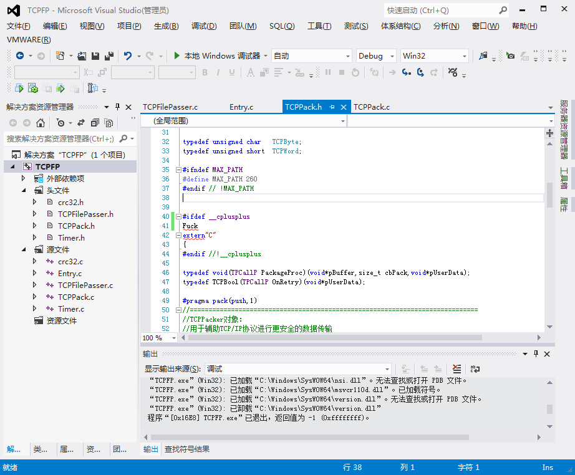The height and width of the screenshot is (475, 575).
Task: Toggle pin on the TCPPack.h tab
Action: click(x=332, y=107)
